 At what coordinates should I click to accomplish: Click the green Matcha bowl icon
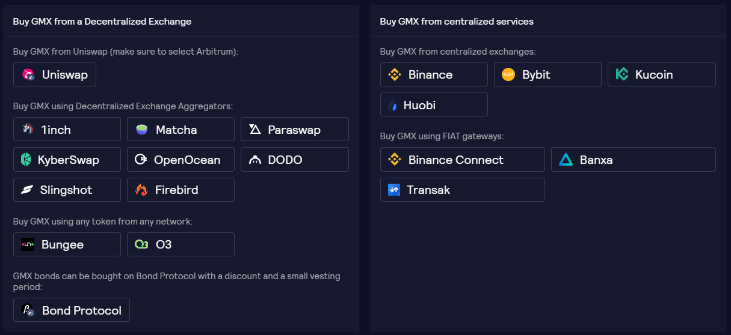tap(141, 129)
